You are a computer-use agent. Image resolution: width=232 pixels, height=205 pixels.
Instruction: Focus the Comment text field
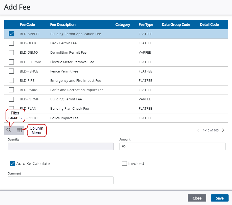point(60,180)
